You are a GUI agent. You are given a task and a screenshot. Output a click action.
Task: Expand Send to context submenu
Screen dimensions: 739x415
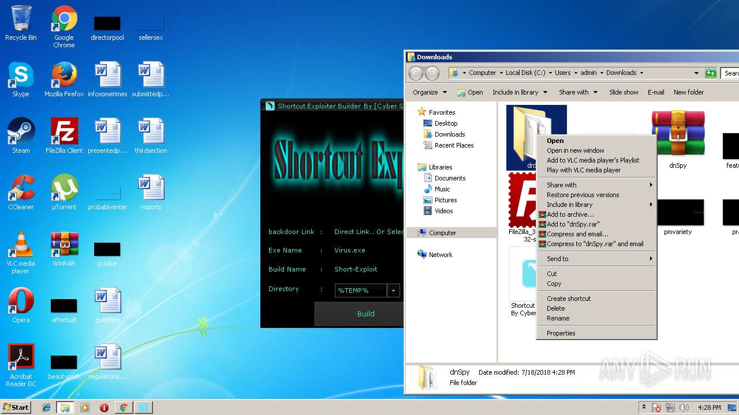tap(597, 259)
